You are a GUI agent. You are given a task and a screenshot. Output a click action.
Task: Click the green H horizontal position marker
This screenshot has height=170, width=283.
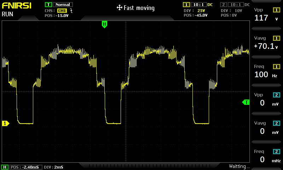click(x=104, y=24)
